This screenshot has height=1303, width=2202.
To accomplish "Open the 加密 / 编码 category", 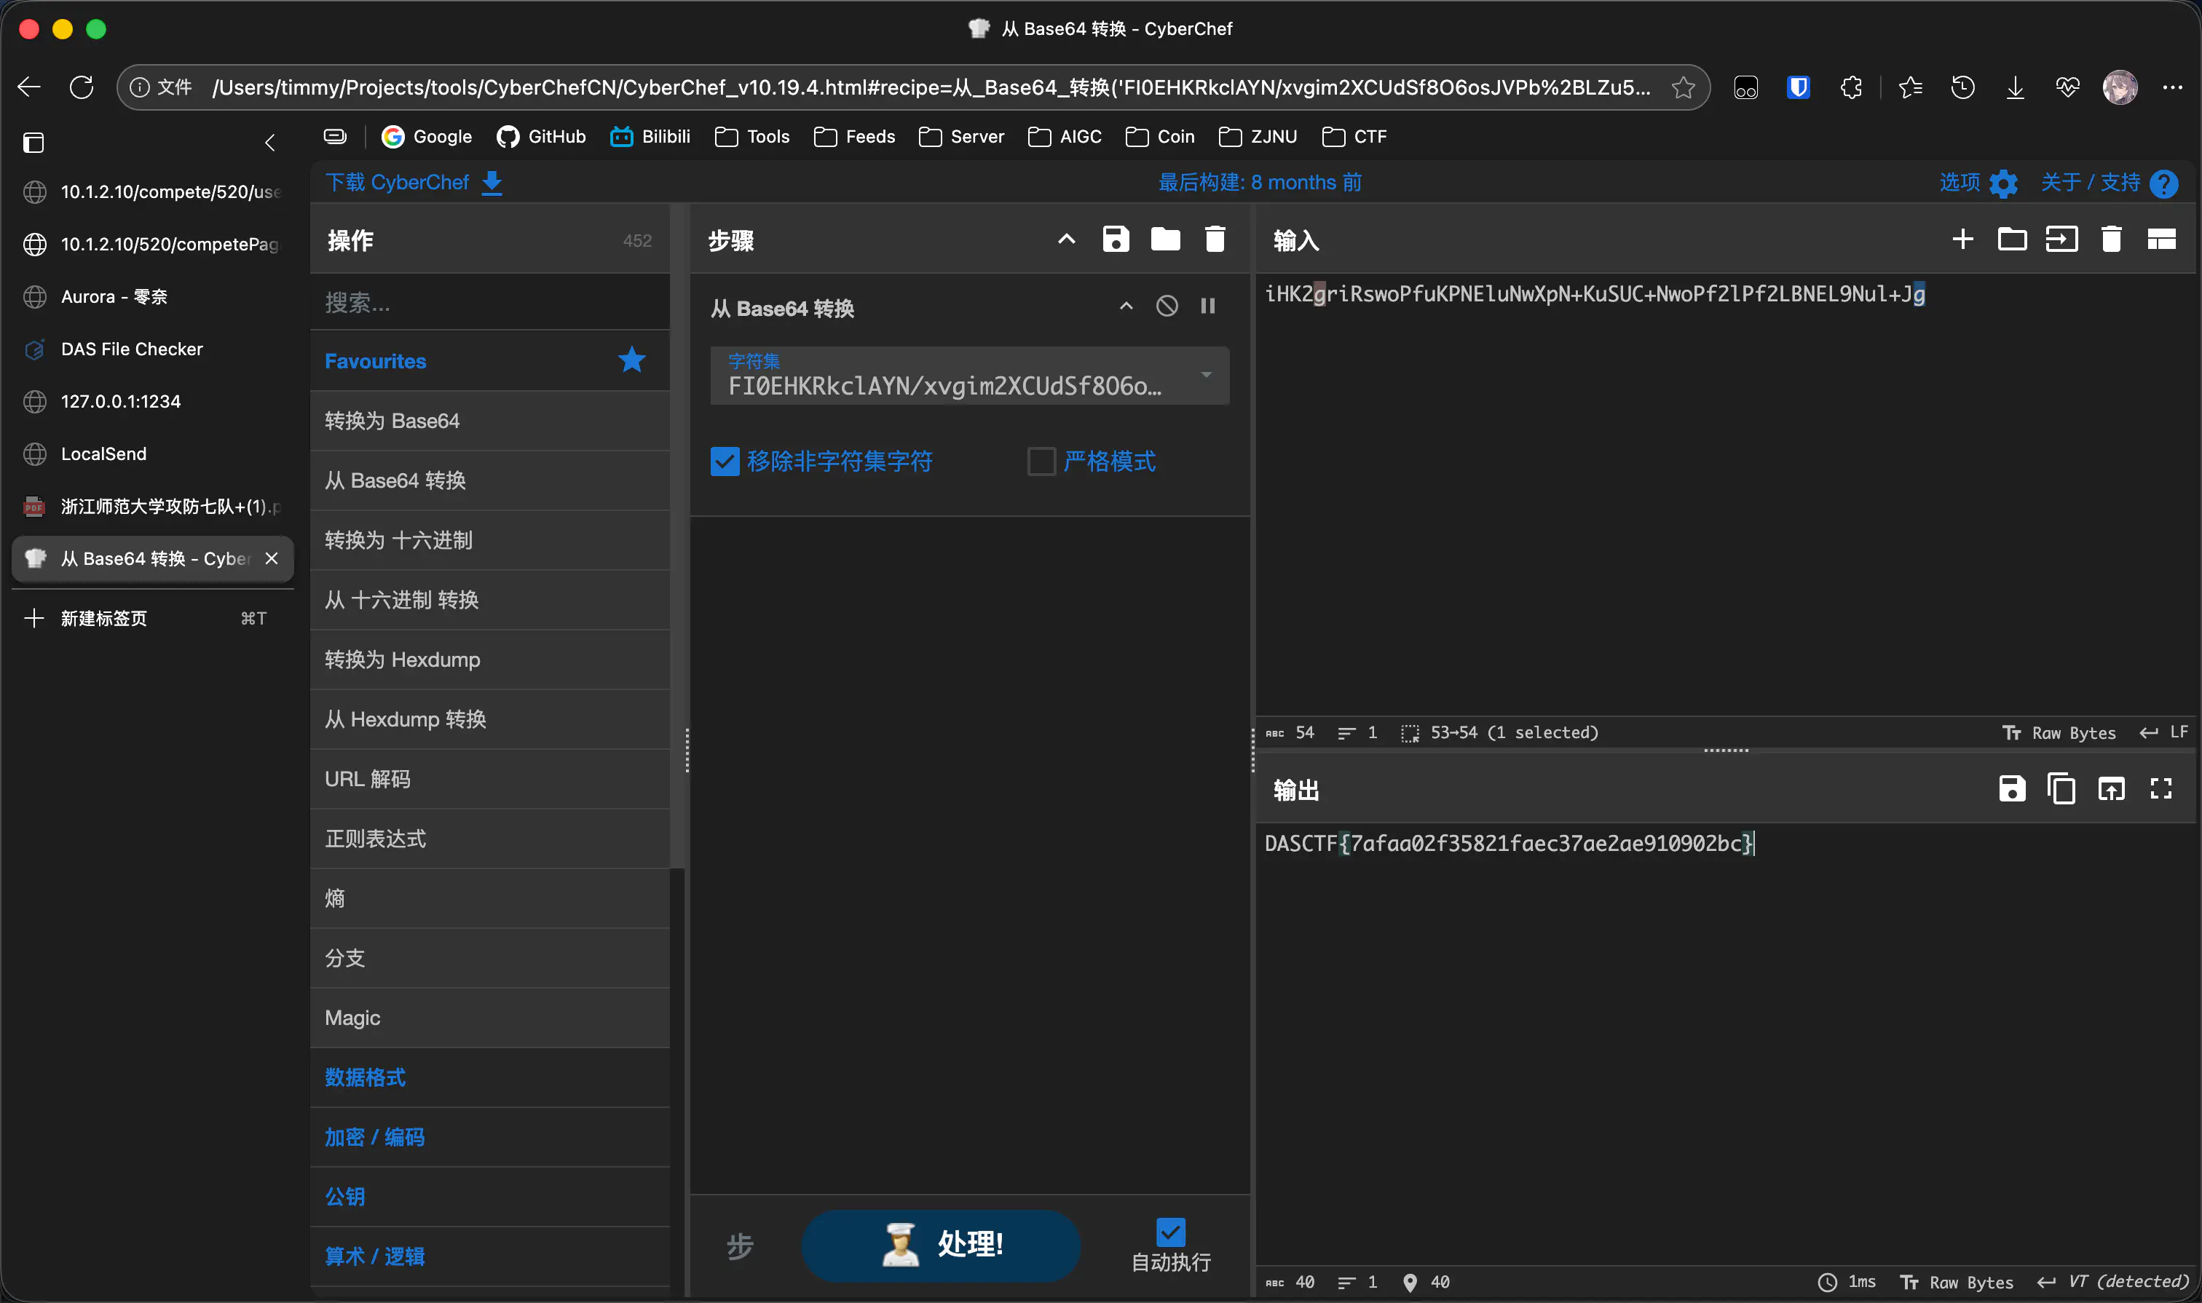I will point(374,1137).
